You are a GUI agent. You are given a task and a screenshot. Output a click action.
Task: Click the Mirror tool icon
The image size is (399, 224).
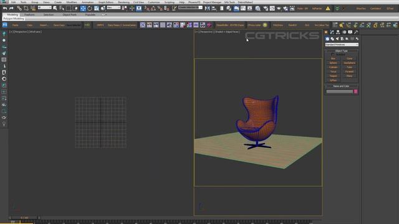[x=207, y=8]
